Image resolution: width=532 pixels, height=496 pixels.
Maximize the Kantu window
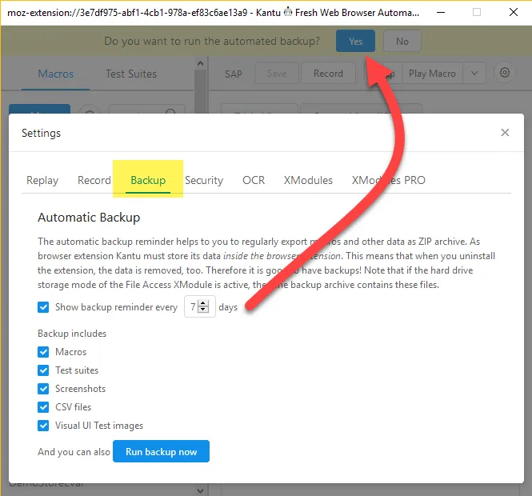pyautogui.click(x=477, y=13)
